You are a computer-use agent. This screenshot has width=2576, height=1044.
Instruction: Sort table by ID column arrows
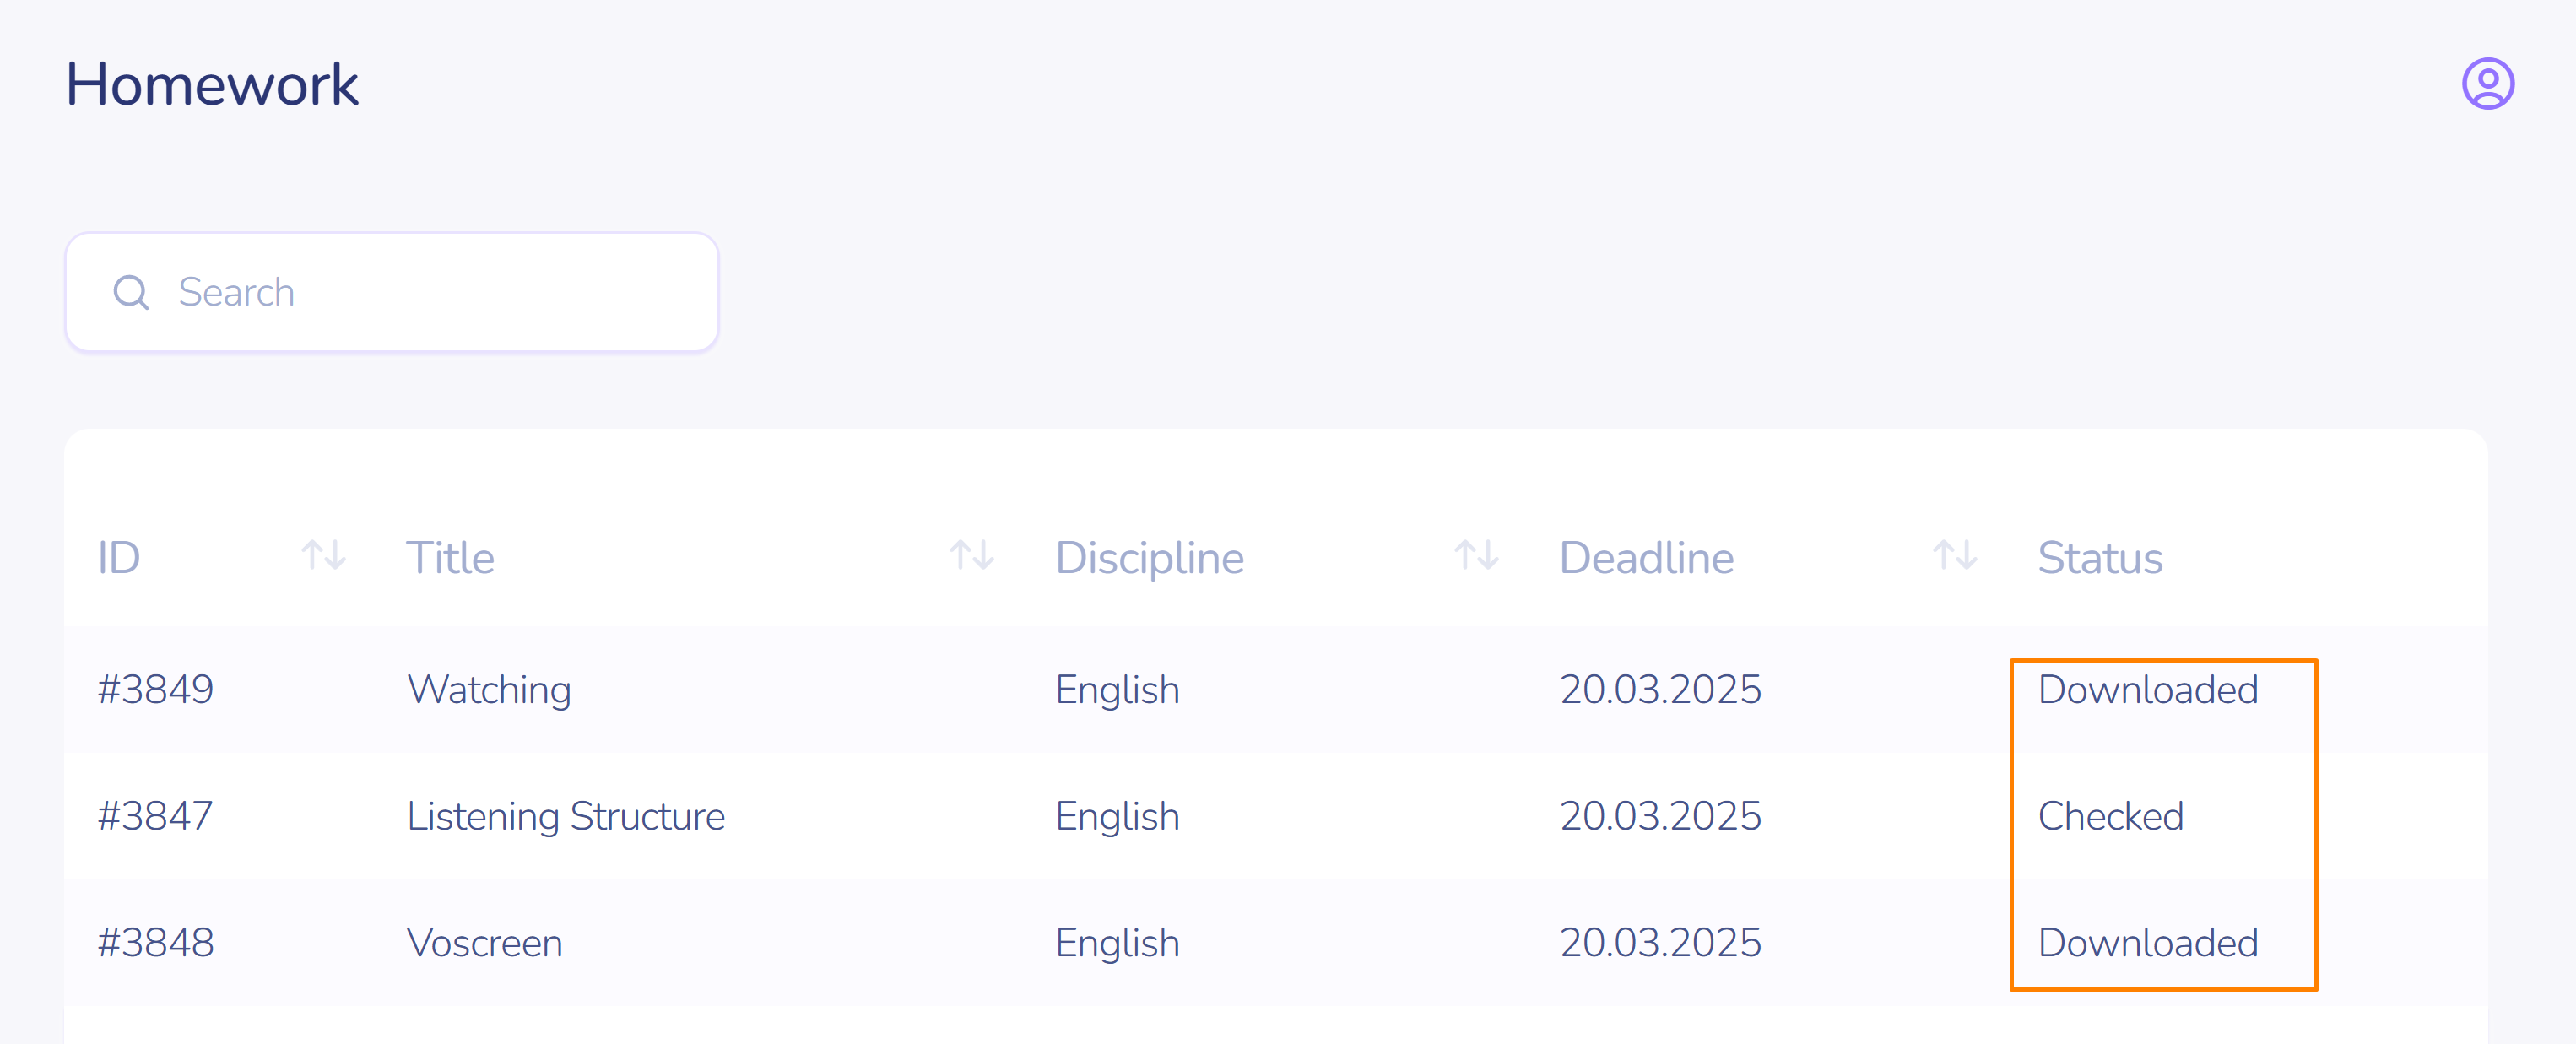pos(324,555)
